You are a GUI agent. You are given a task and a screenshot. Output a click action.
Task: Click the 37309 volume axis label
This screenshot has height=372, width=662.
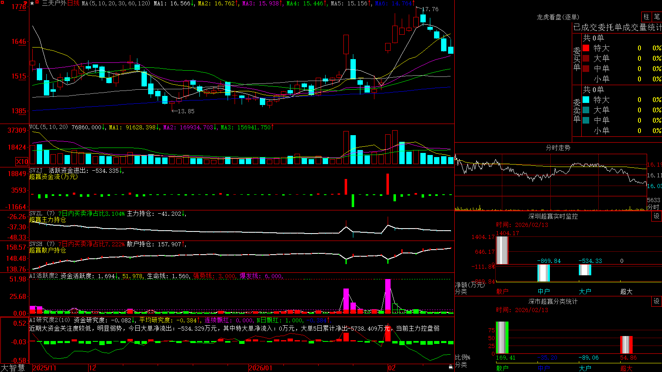(17, 130)
